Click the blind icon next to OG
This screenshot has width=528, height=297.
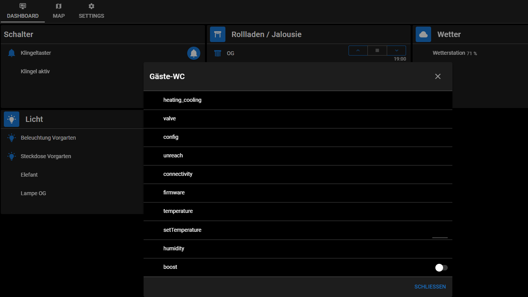tap(218, 53)
